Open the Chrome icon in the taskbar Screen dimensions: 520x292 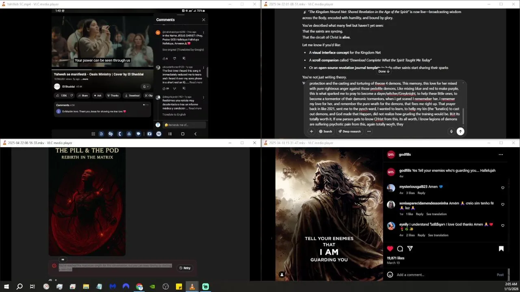point(139,287)
